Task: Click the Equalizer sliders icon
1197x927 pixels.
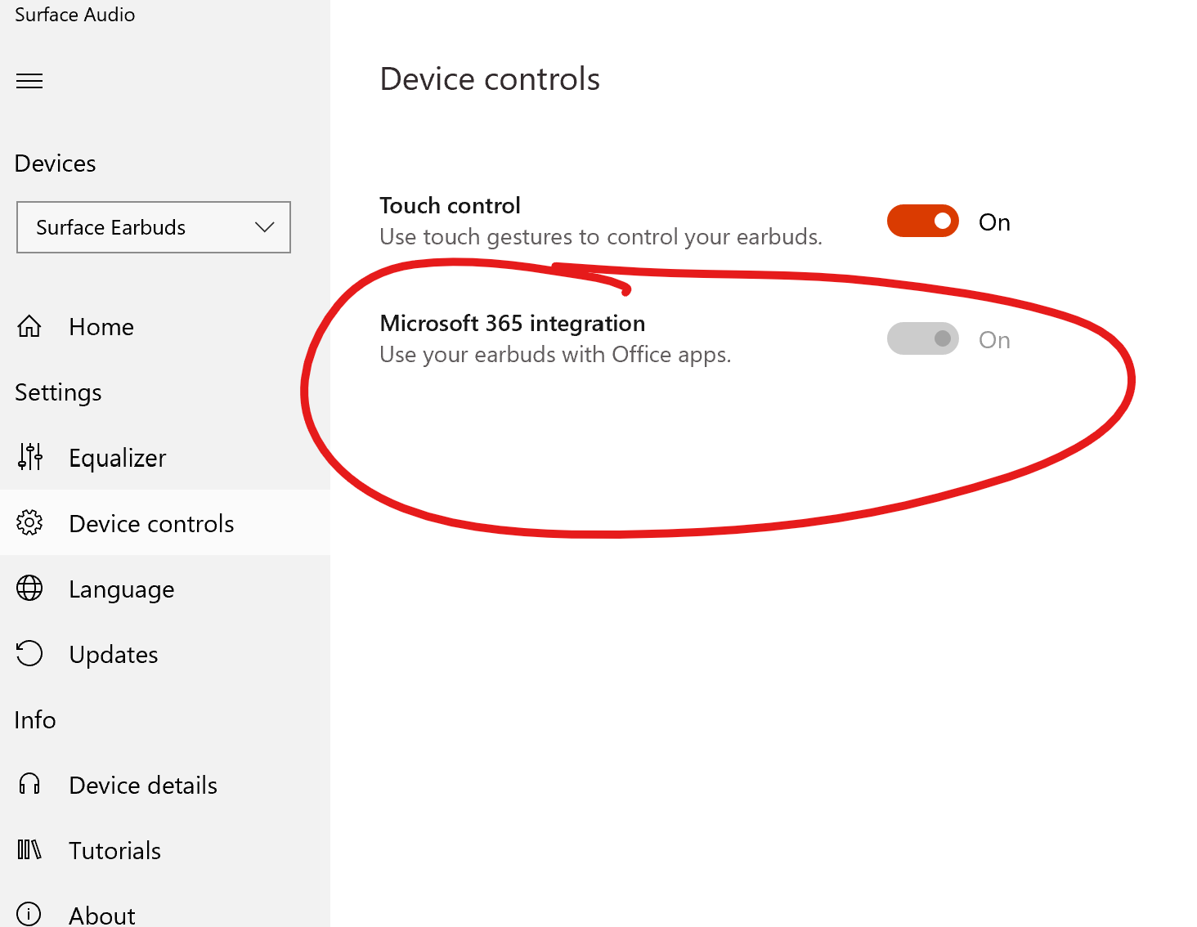Action: [x=30, y=457]
